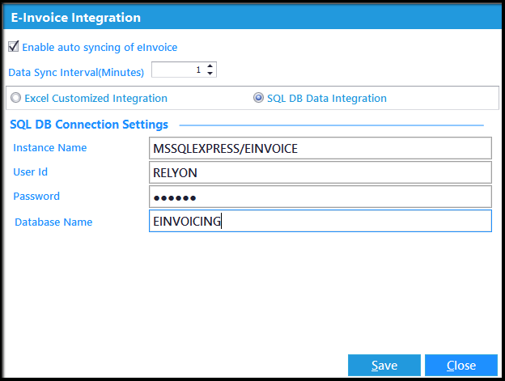Image resolution: width=505 pixels, height=381 pixels.
Task: Click the E-Invoice Integration title bar
Action: tap(252, 17)
